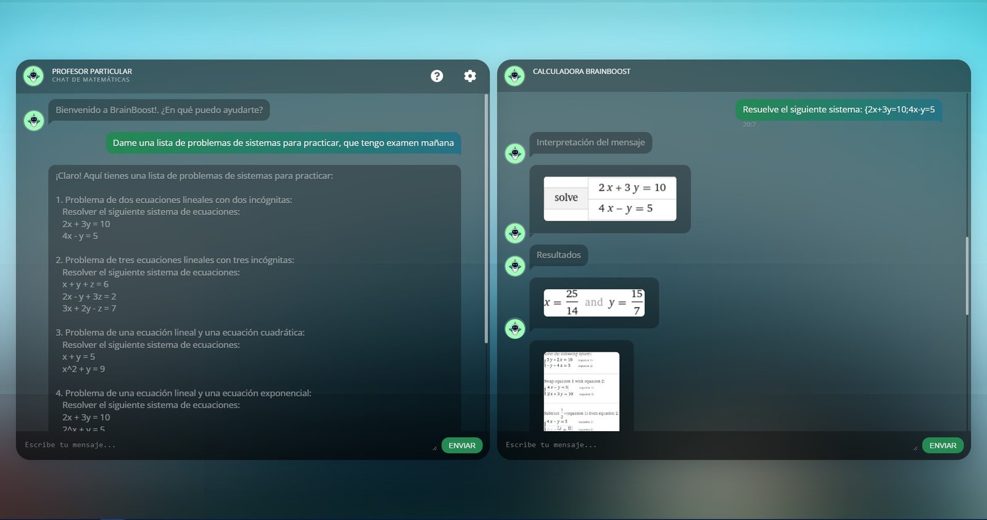The height and width of the screenshot is (520, 987).
Task: Click the x = 25/14 result image
Action: click(x=593, y=303)
